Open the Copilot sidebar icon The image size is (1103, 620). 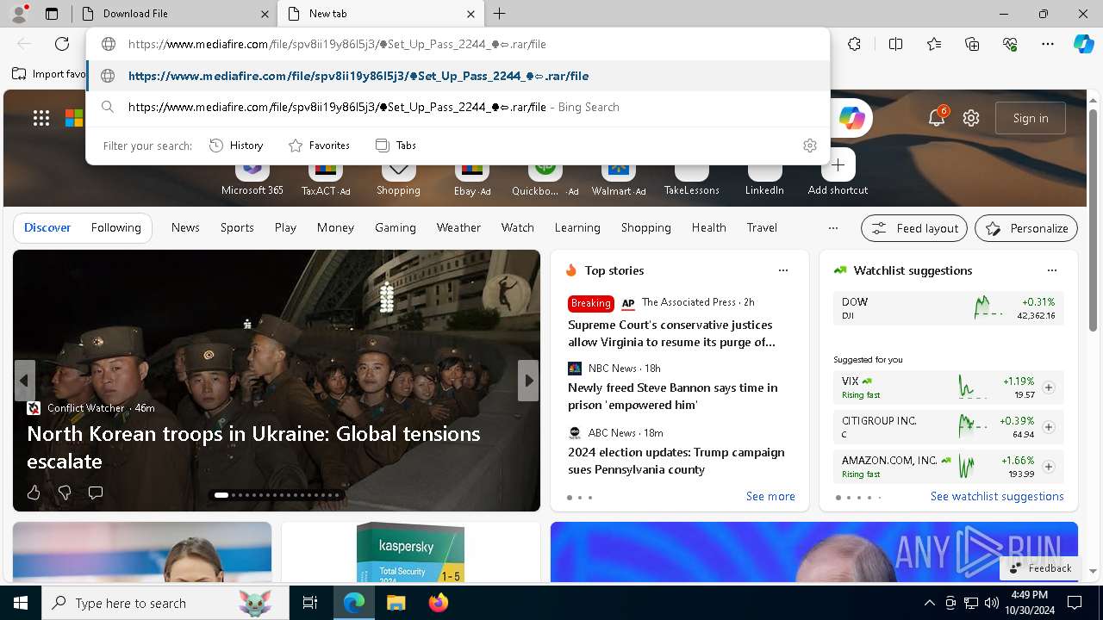tap(1083, 44)
